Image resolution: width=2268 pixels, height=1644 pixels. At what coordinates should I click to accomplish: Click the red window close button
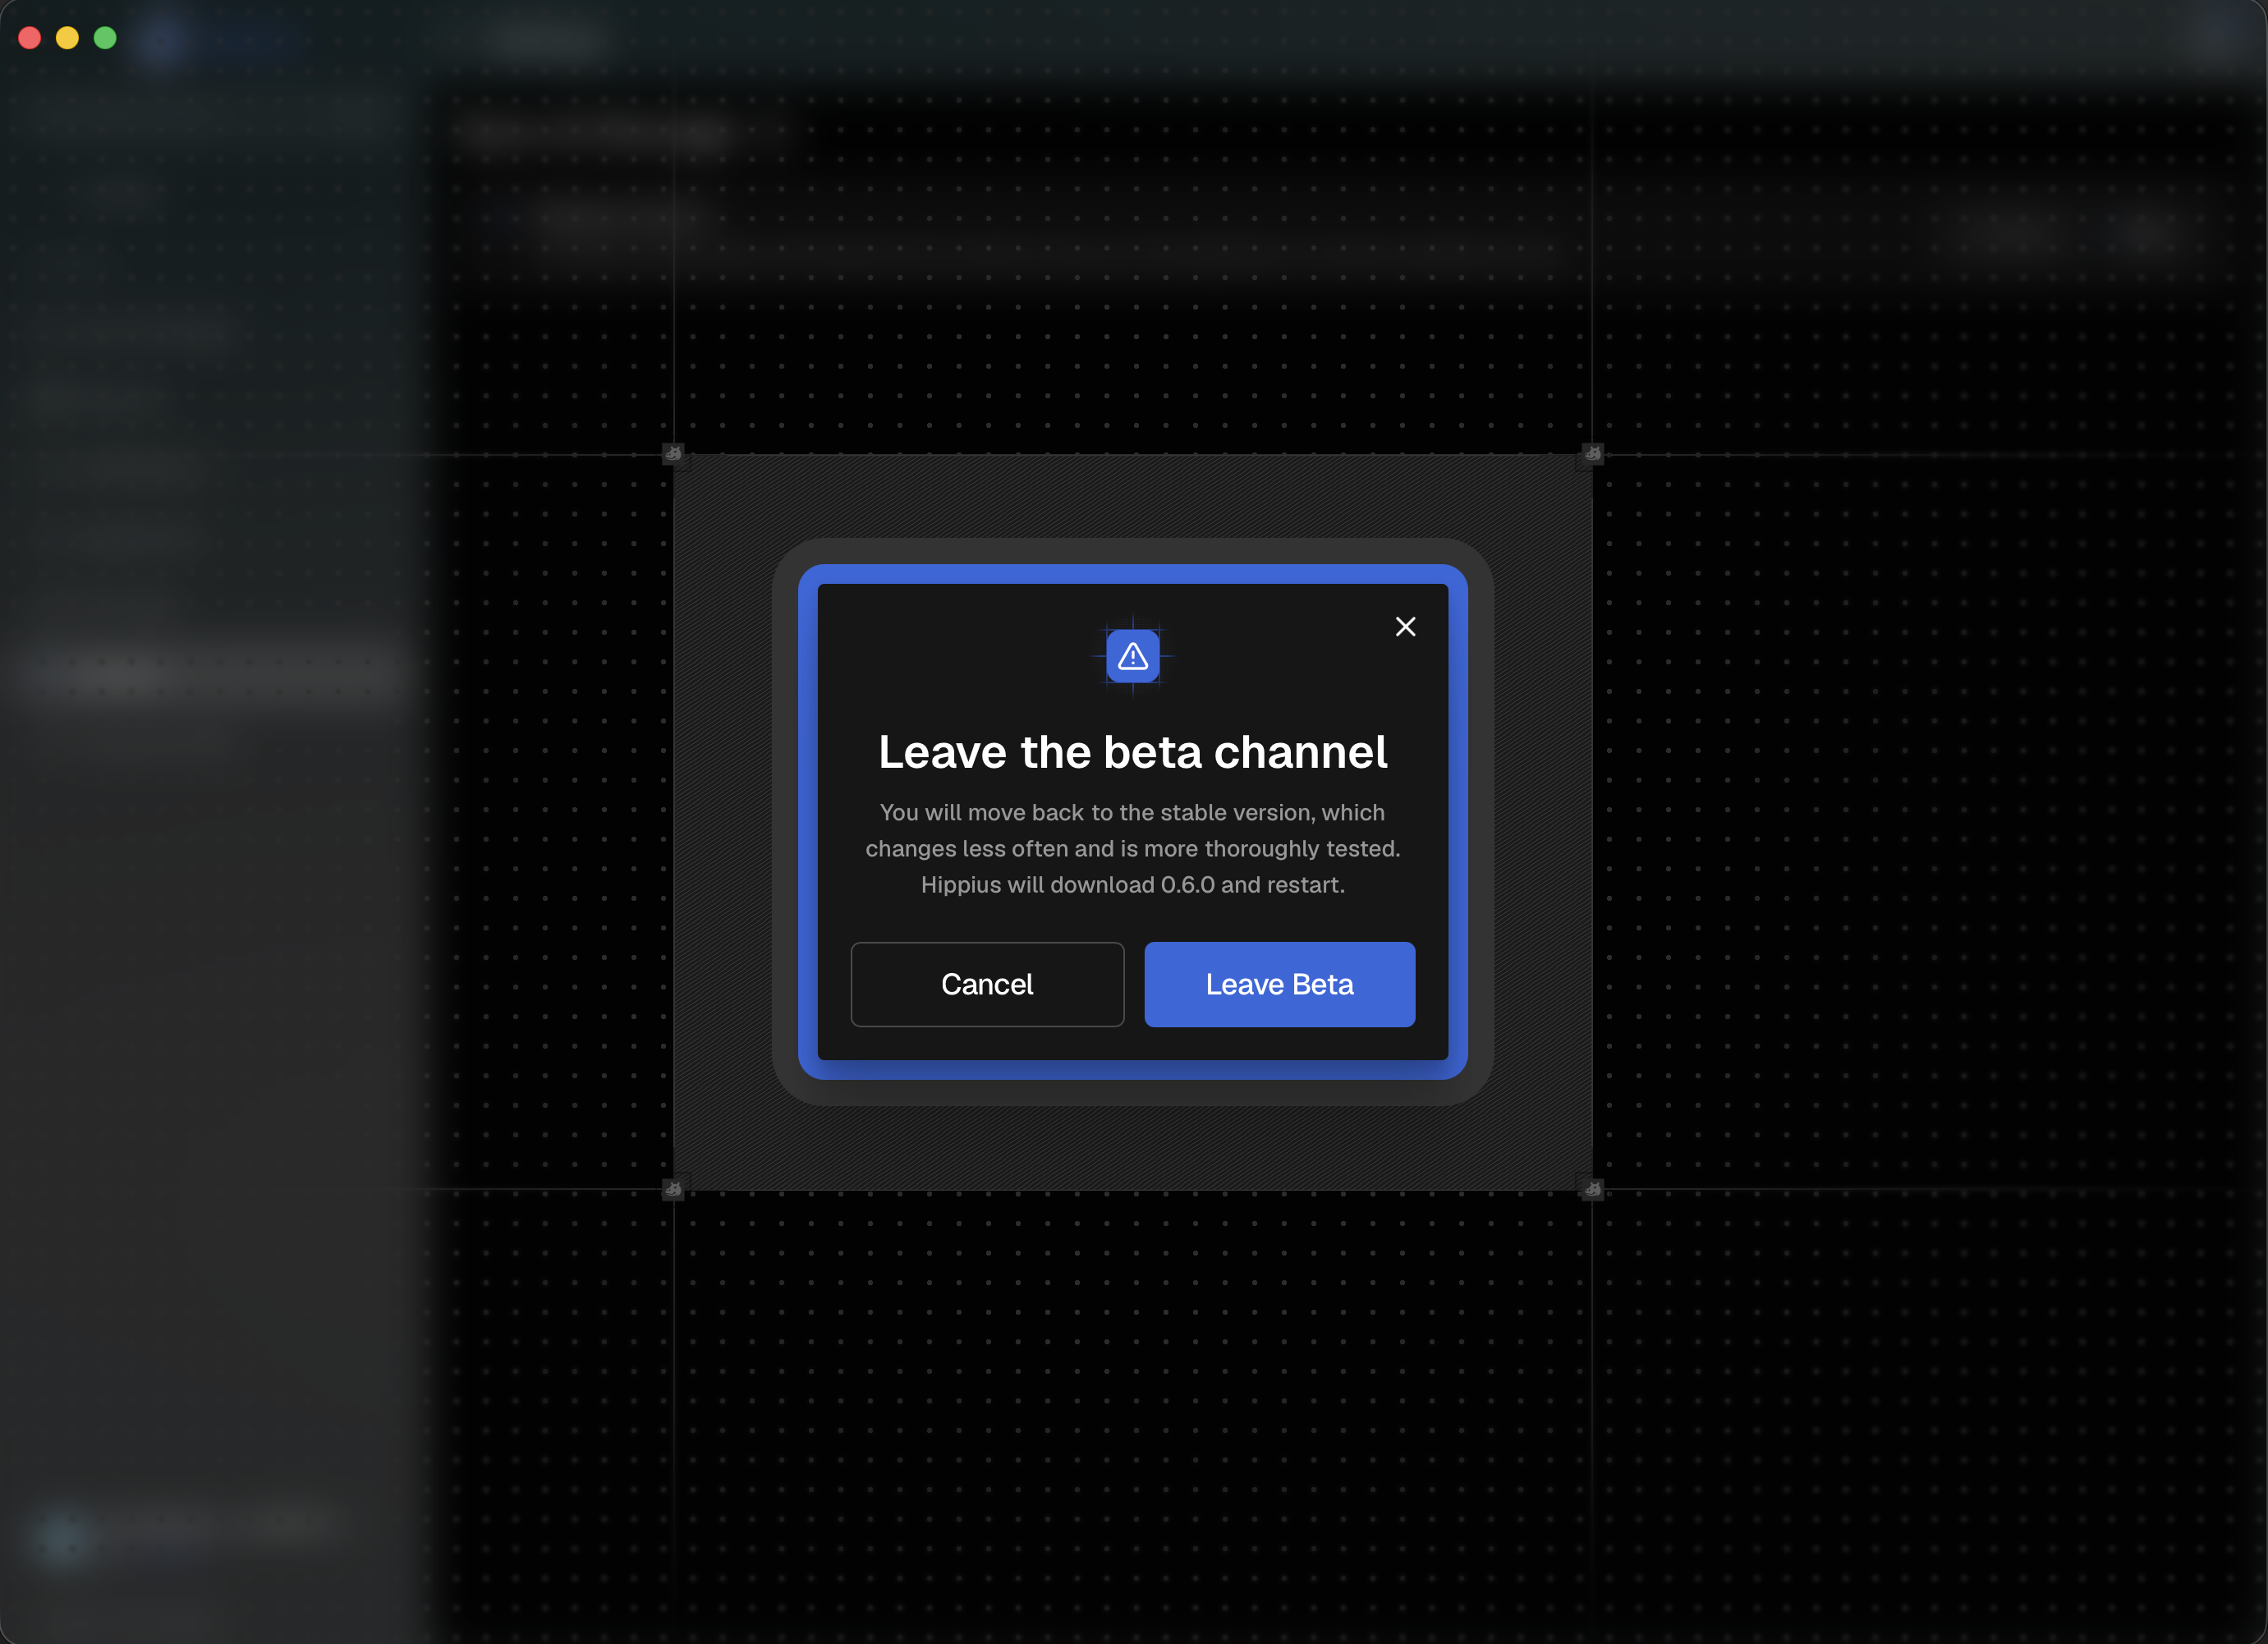pyautogui.click(x=30, y=38)
